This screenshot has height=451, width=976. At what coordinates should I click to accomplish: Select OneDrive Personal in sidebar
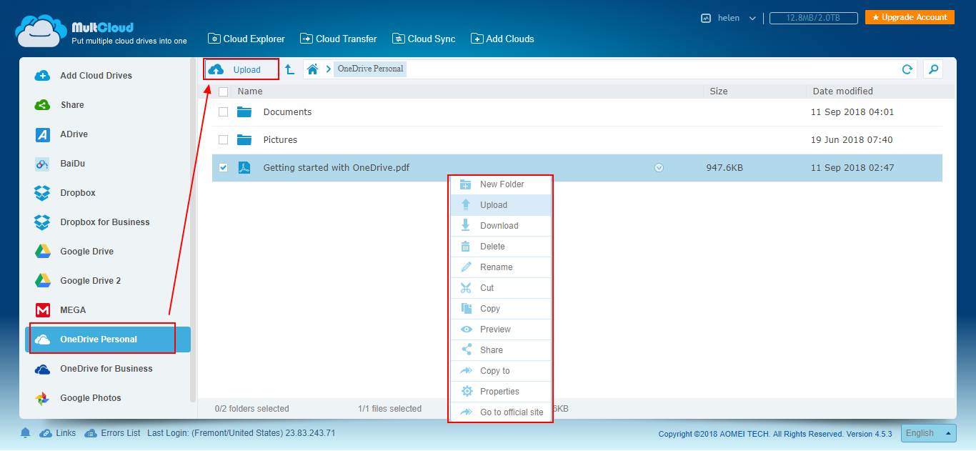[x=108, y=340]
